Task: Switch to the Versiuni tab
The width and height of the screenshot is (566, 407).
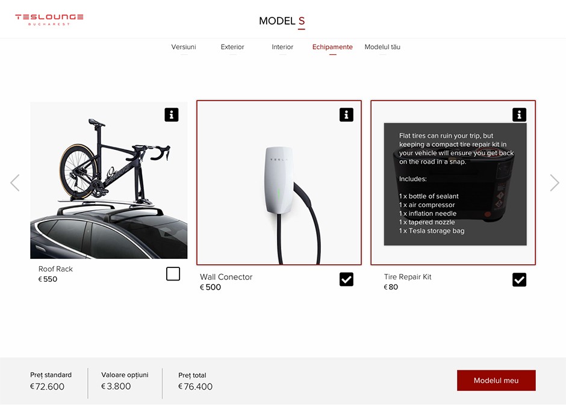Action: [184, 47]
